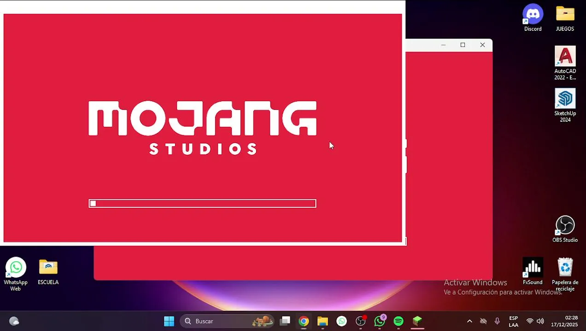Open Papelera de reciclaje
Screen dimensions: 586x331
pos(565,274)
